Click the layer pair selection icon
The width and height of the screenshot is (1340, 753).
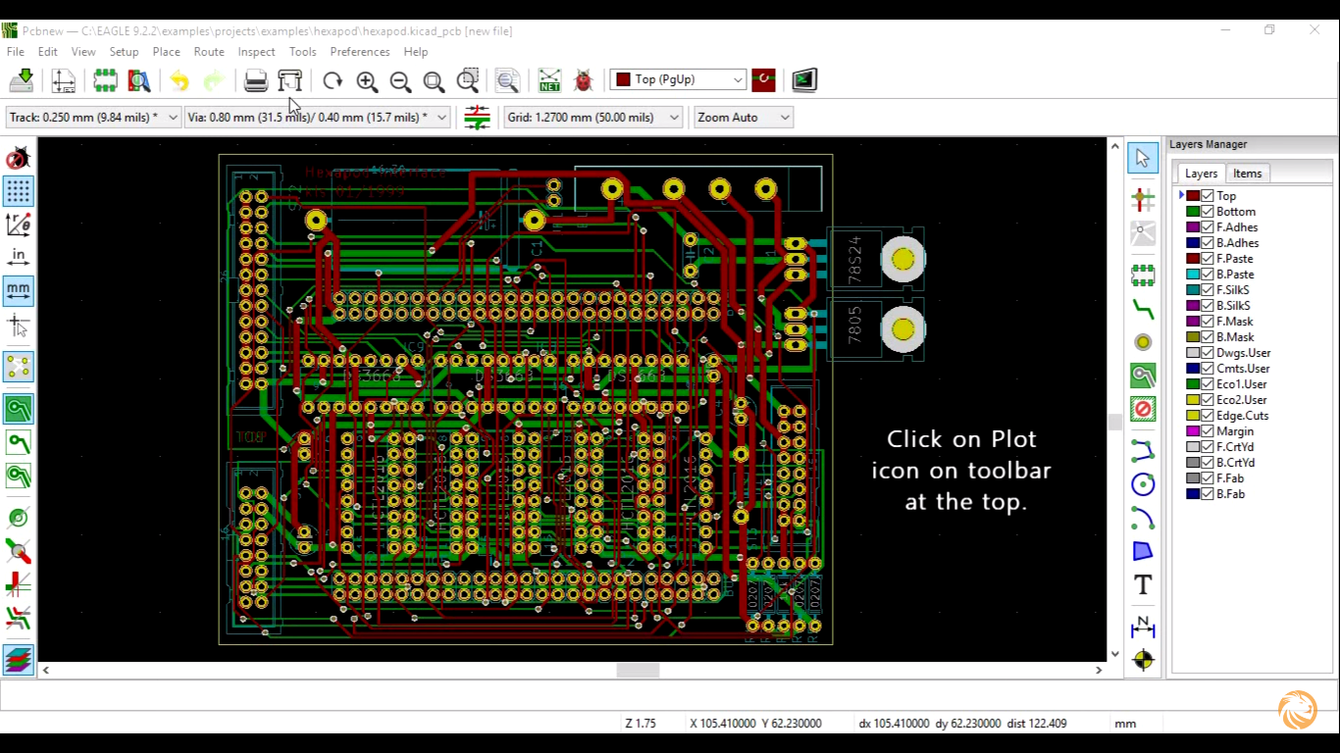(x=763, y=80)
